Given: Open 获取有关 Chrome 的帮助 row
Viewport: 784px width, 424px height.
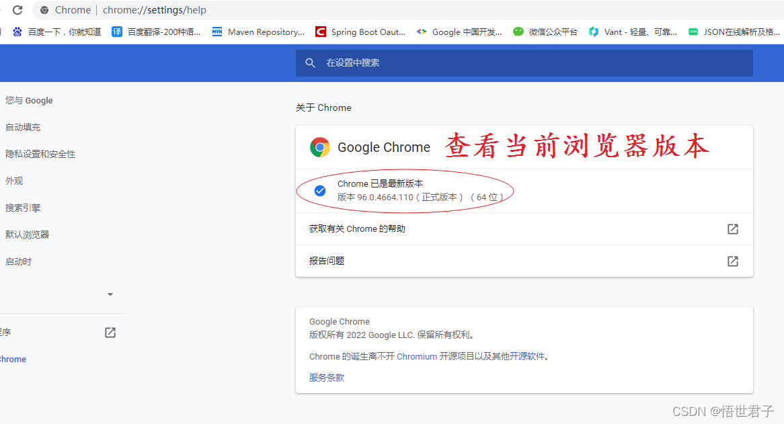Looking at the screenshot, I should pyautogui.click(x=524, y=228).
